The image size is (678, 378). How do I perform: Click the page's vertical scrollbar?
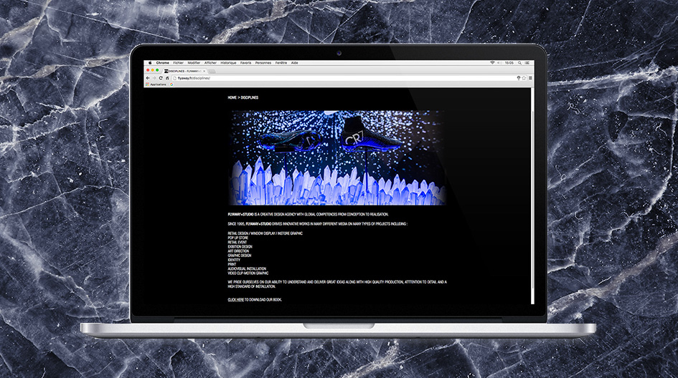click(x=532, y=196)
